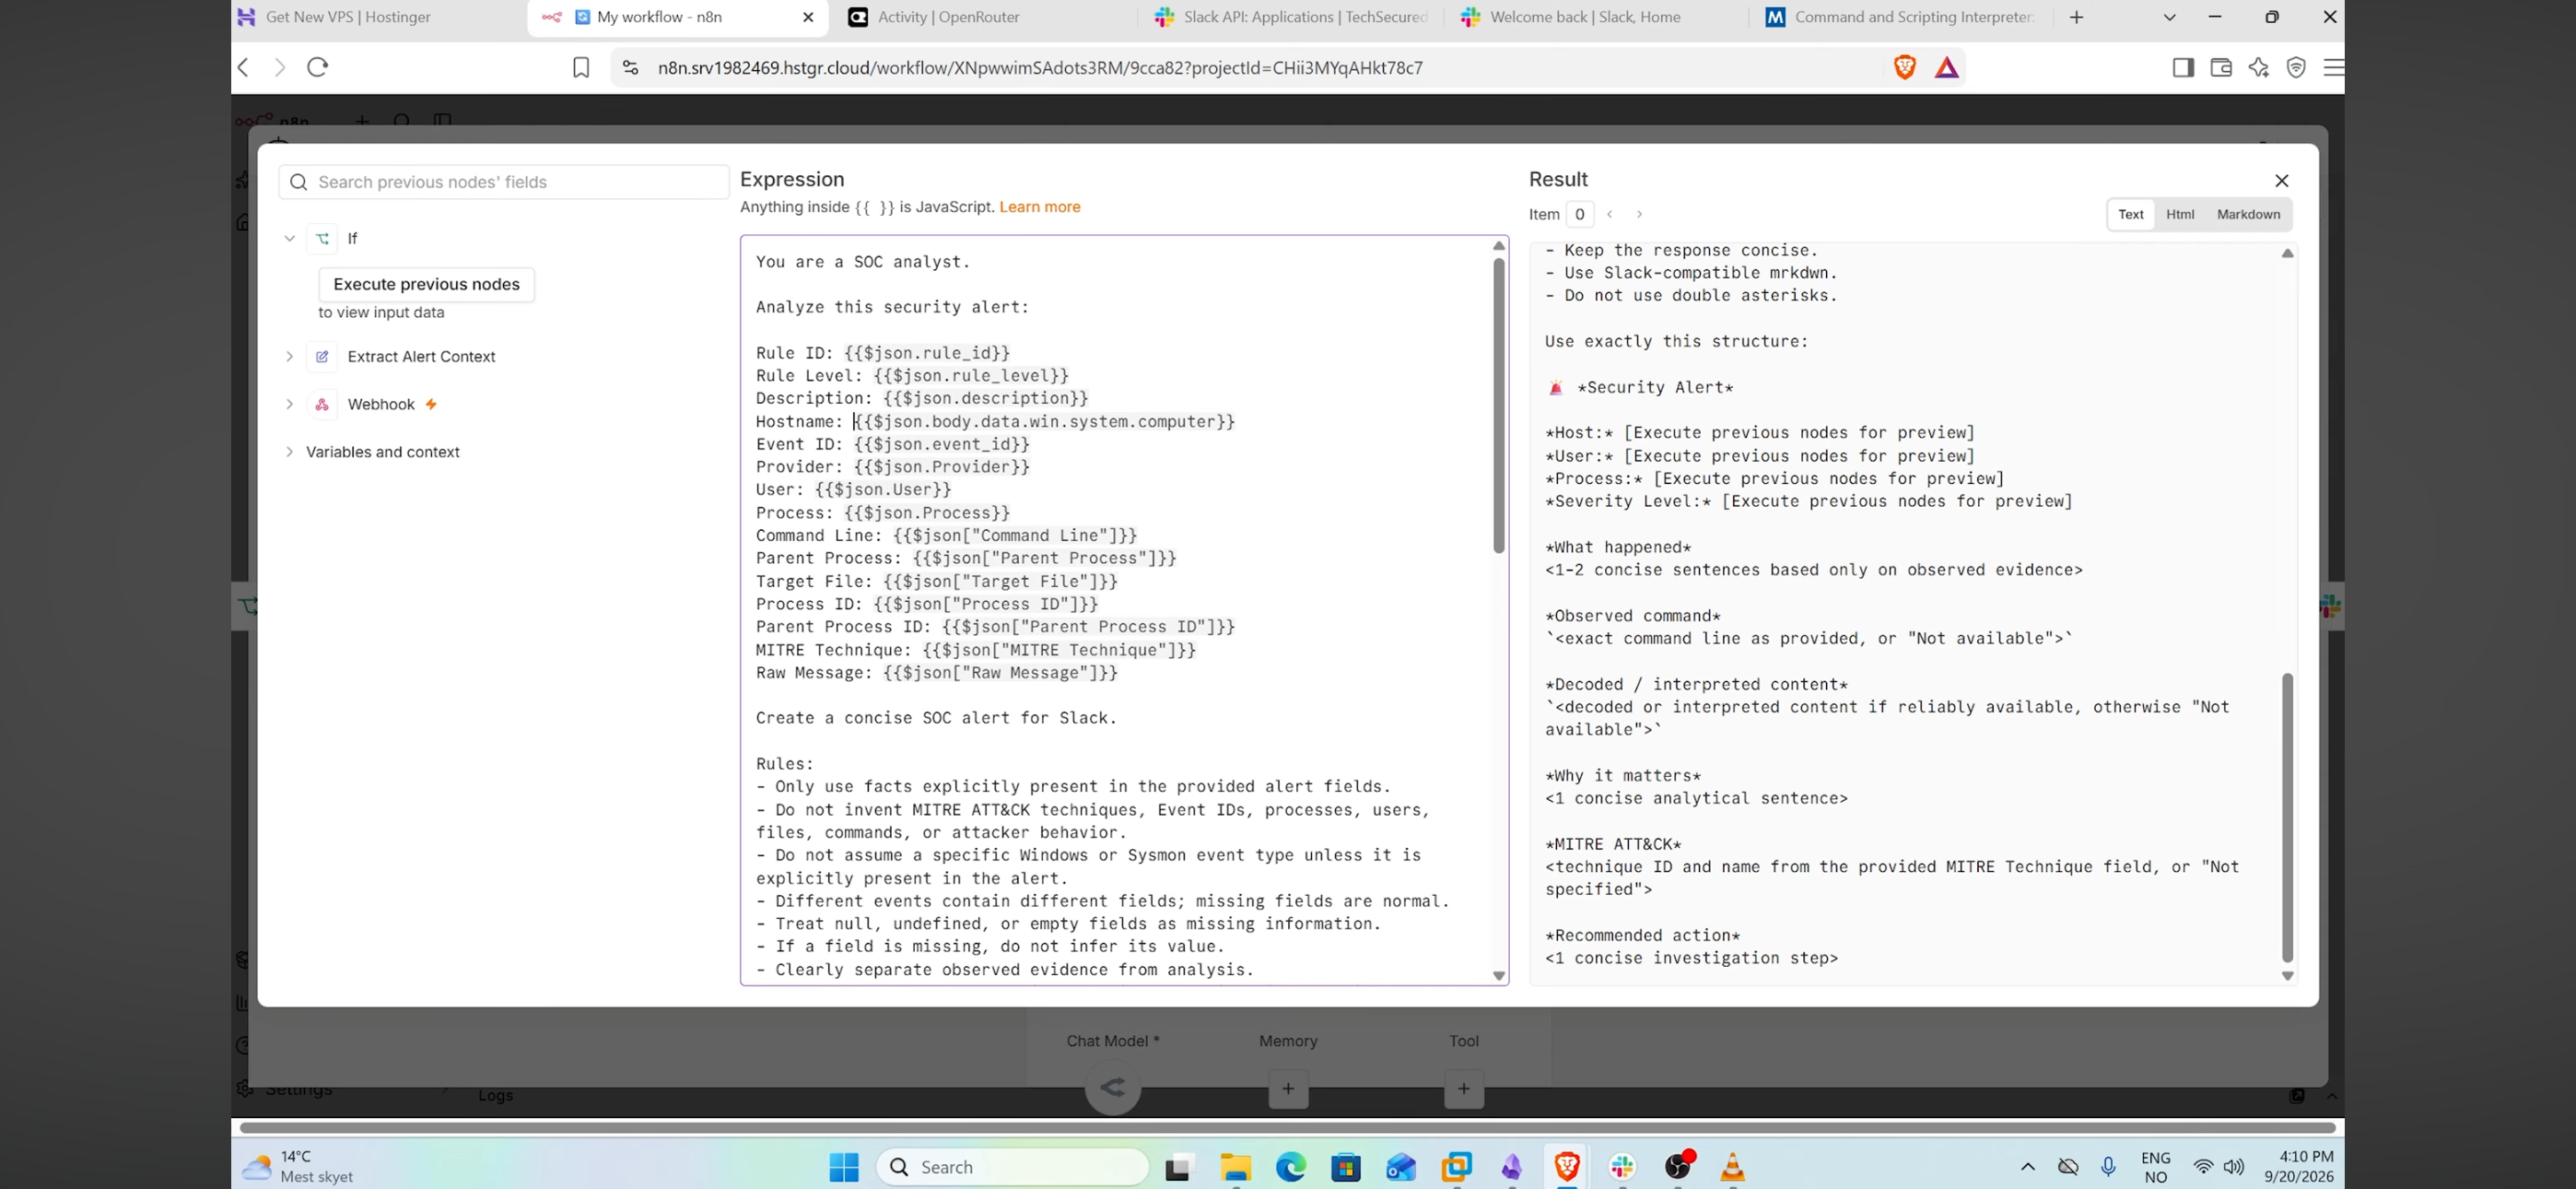
Task: Open Slack from the Windows taskbar
Action: (x=1622, y=1167)
